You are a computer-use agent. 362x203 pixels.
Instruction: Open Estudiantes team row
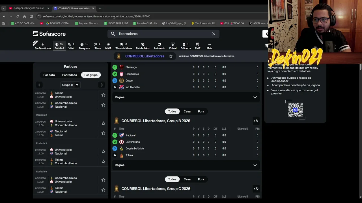click(x=186, y=74)
